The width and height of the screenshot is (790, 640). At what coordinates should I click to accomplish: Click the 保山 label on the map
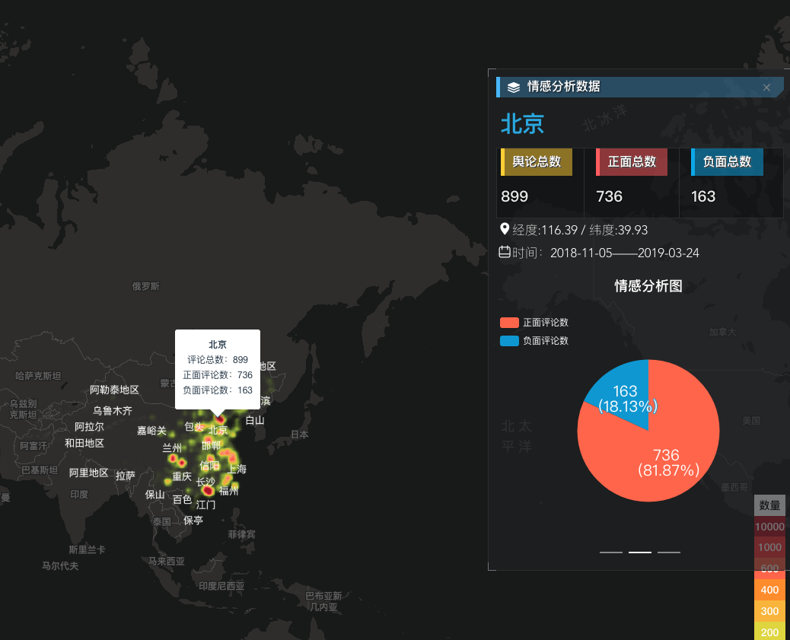point(155,495)
